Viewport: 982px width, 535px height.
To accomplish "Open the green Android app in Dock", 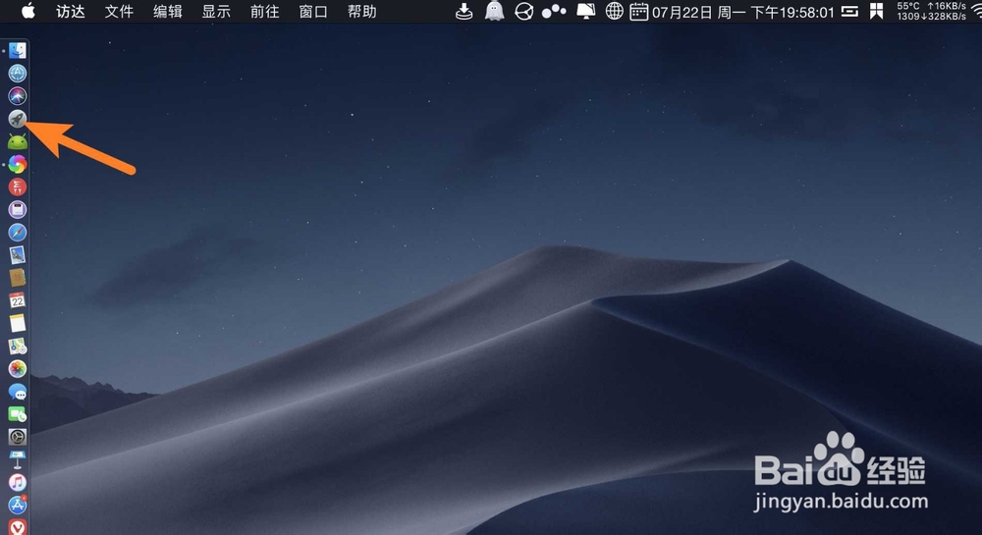I will coord(18,141).
